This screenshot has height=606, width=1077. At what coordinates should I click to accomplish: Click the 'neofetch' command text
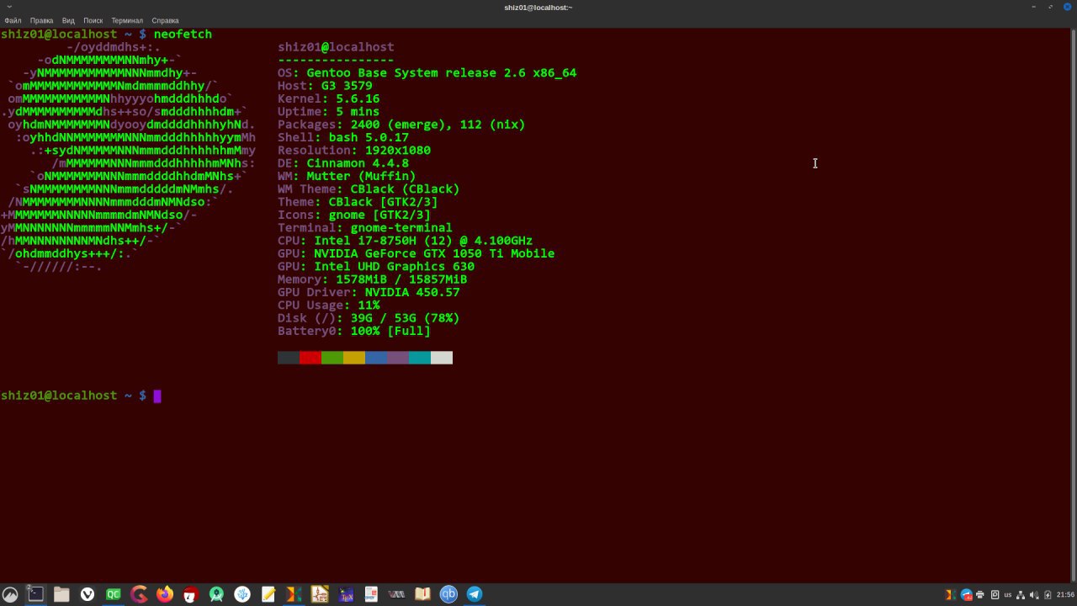click(183, 35)
